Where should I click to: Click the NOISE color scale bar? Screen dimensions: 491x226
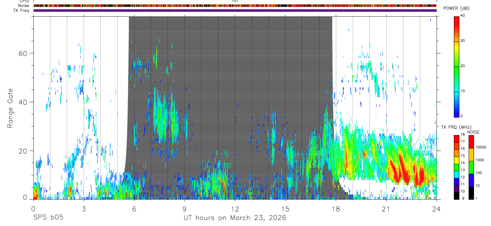click(471, 167)
